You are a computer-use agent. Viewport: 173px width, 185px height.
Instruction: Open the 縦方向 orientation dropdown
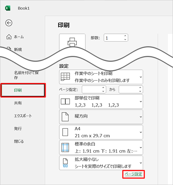click(x=101, y=117)
